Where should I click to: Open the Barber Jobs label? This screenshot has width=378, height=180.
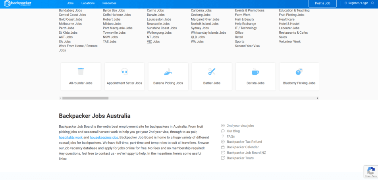(x=212, y=83)
